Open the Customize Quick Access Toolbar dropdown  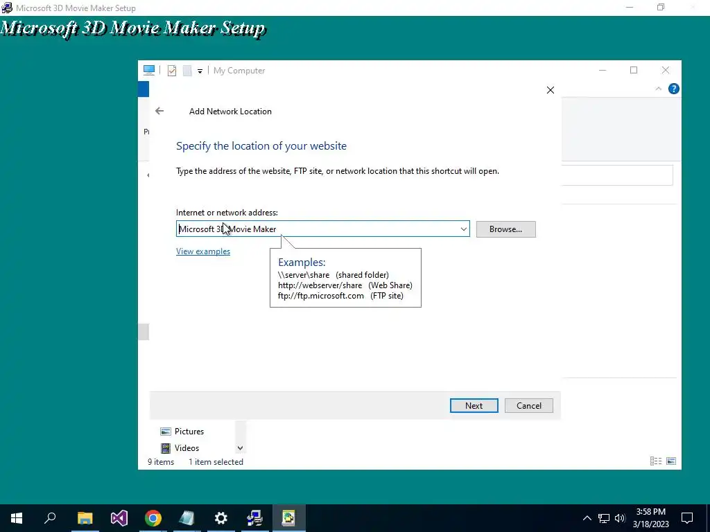coord(200,71)
